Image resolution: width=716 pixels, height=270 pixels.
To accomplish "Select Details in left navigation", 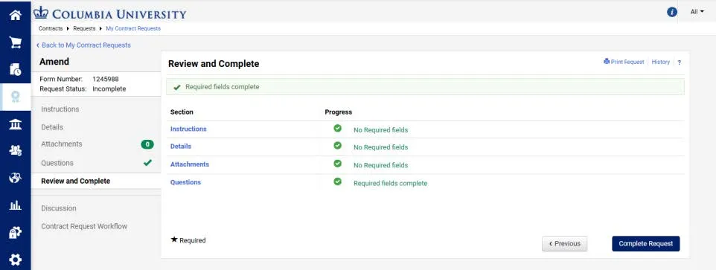I will pyautogui.click(x=52, y=127).
